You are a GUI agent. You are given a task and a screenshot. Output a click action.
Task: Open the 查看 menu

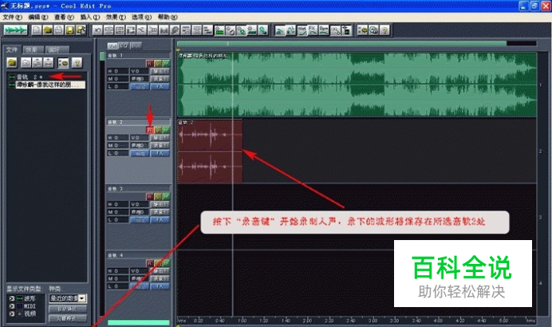[x=64, y=17]
